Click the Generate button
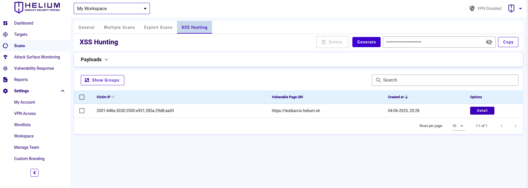 pyautogui.click(x=366, y=42)
